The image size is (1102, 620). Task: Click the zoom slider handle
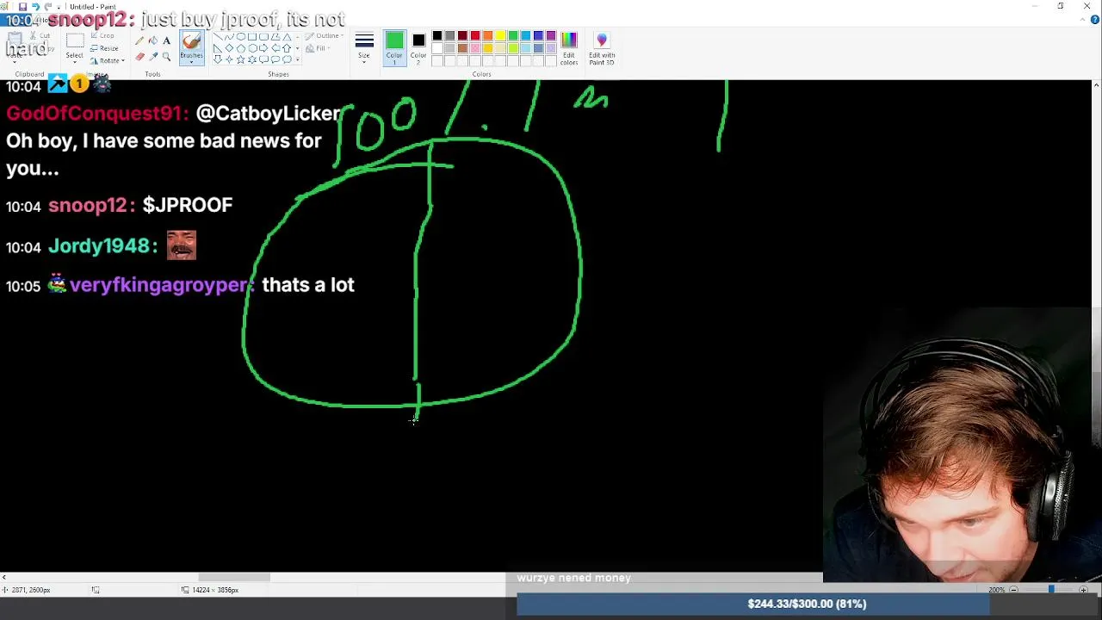tap(1051, 590)
